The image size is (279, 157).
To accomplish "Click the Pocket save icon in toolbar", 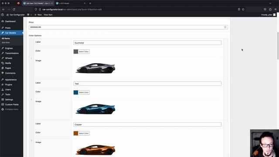I will point(265,9).
